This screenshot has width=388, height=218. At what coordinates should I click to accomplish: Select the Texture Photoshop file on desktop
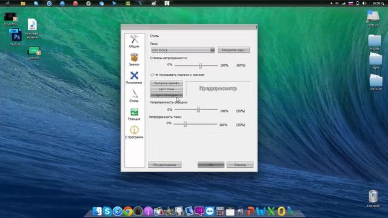pos(16,37)
